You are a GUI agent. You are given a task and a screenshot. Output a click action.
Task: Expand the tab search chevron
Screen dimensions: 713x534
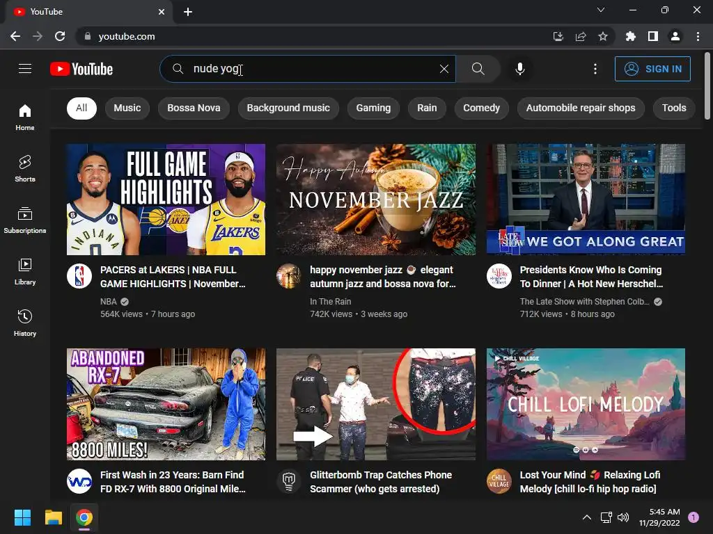tap(601, 10)
